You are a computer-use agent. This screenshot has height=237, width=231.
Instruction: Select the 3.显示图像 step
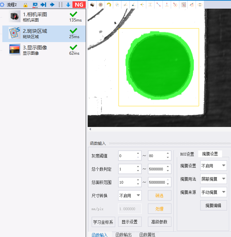click(x=44, y=50)
